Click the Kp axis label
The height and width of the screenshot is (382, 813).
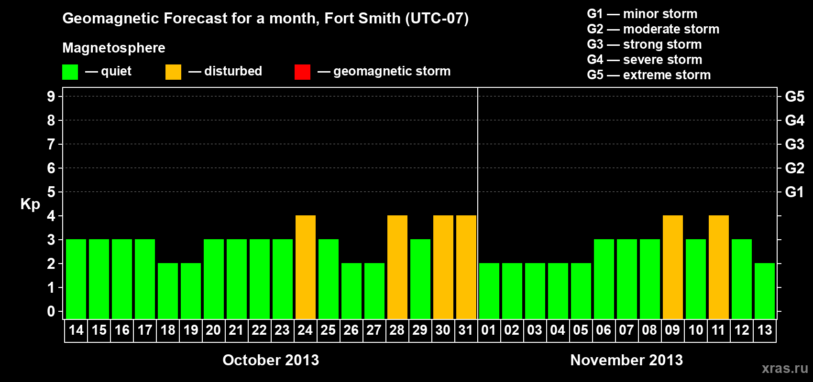[30, 204]
